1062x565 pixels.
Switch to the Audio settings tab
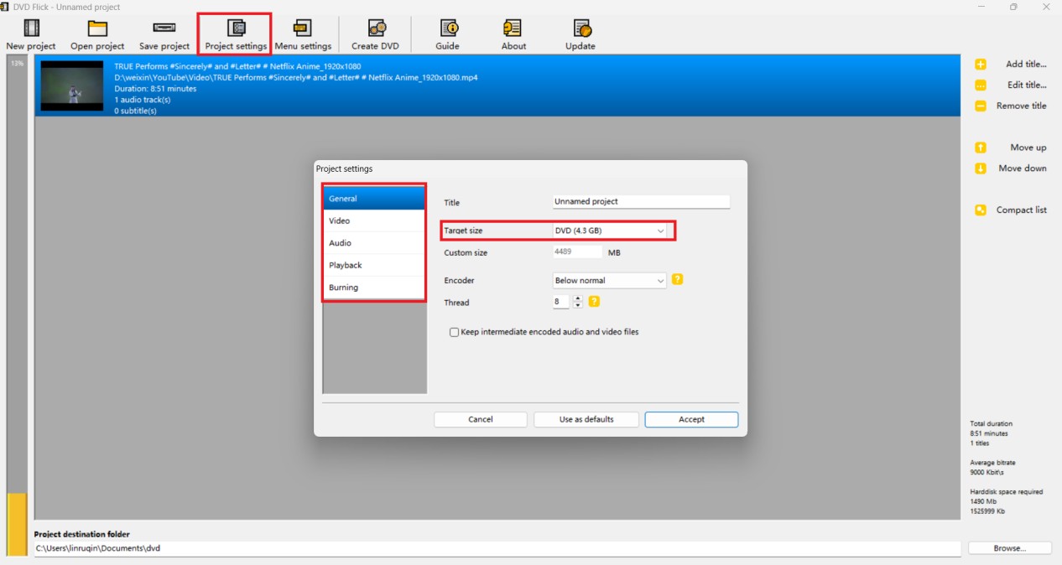pos(374,243)
